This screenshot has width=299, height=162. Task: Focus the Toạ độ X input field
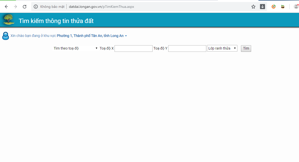click(x=134, y=49)
